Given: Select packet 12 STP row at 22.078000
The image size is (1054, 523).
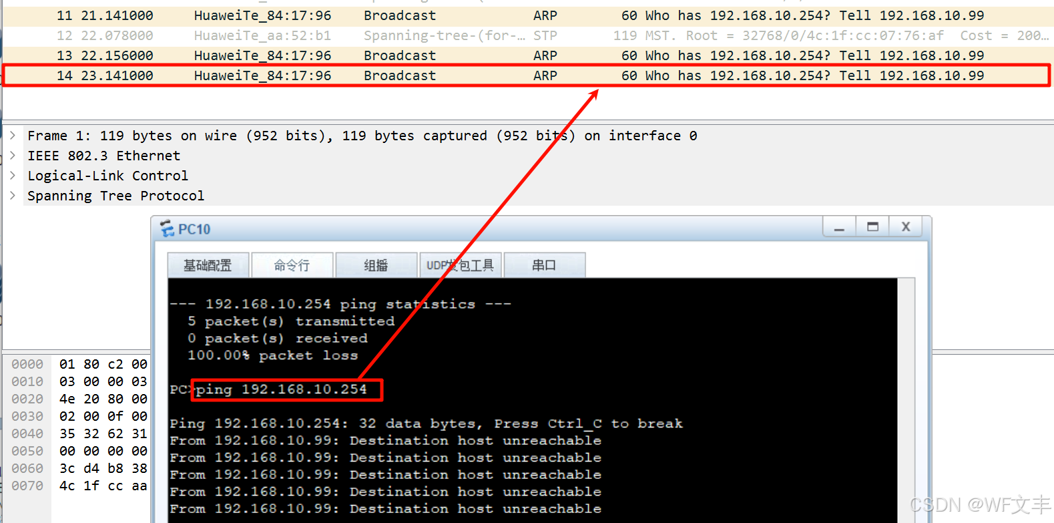Looking at the screenshot, I should tap(527, 35).
